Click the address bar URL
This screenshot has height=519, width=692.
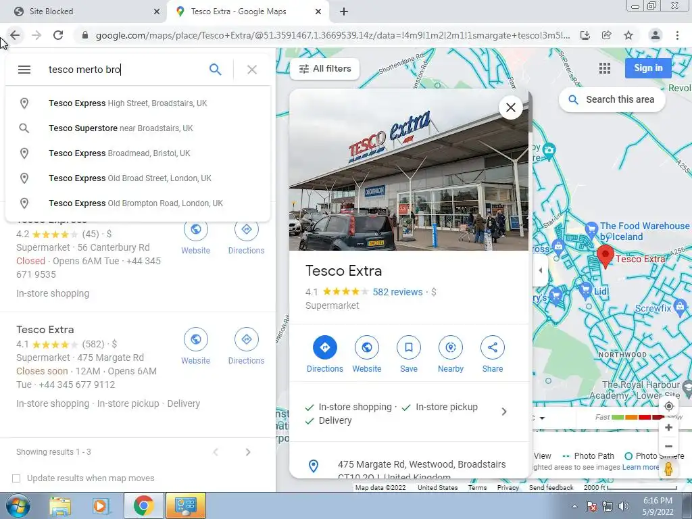click(x=332, y=35)
